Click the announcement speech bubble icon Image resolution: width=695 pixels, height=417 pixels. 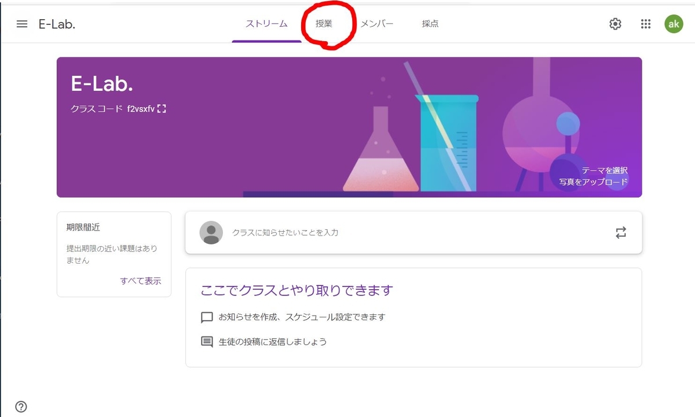click(207, 317)
